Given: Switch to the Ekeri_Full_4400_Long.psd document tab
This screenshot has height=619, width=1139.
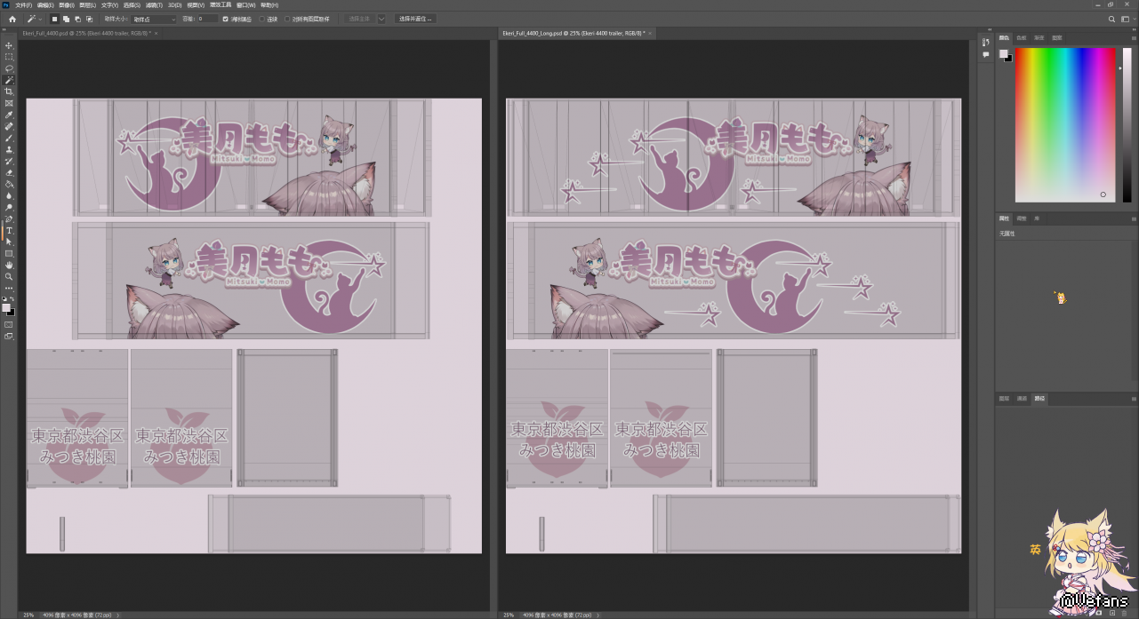Looking at the screenshot, I should click(573, 33).
